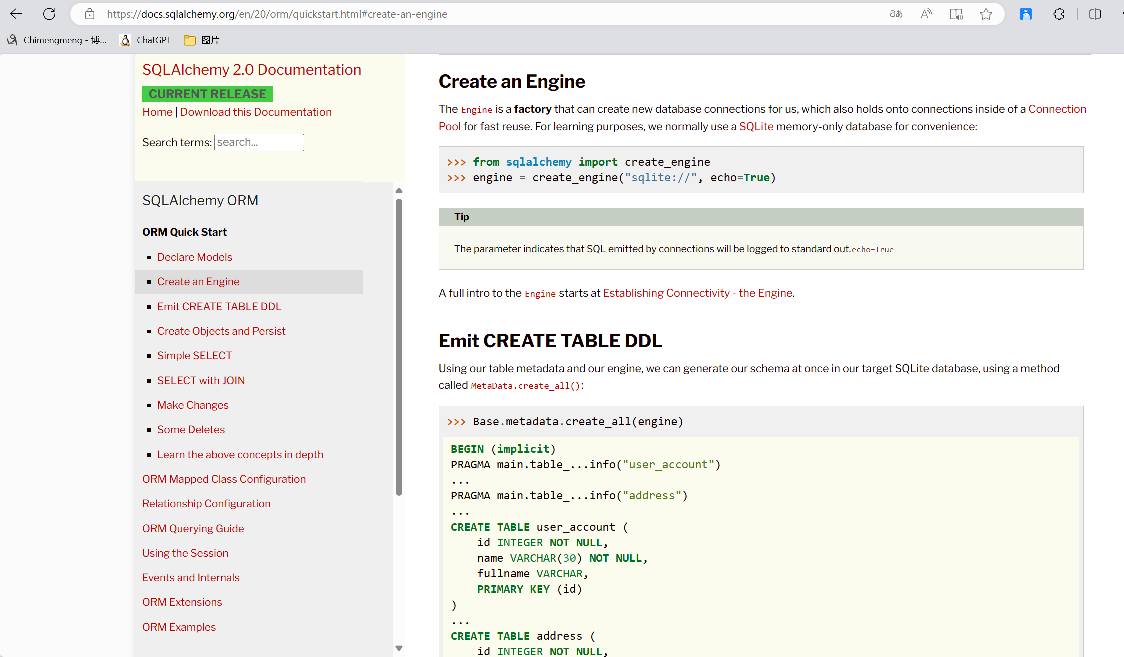The width and height of the screenshot is (1124, 657).
Task: View site information lock icon
Action: point(90,14)
